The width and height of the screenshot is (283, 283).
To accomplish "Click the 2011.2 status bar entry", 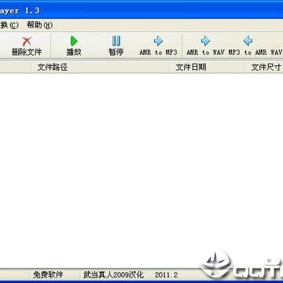I will pos(166,275).
